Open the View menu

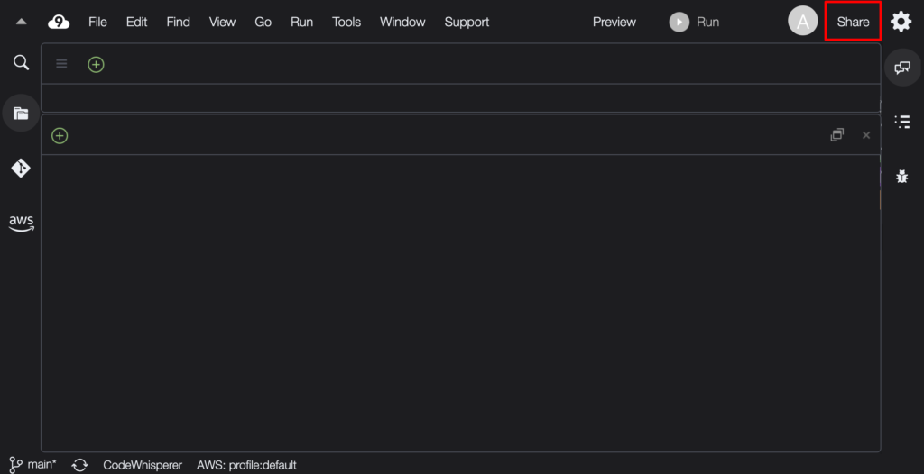point(222,23)
